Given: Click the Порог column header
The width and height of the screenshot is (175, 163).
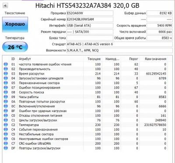Looking at the screenshot, I should tap(133, 59).
